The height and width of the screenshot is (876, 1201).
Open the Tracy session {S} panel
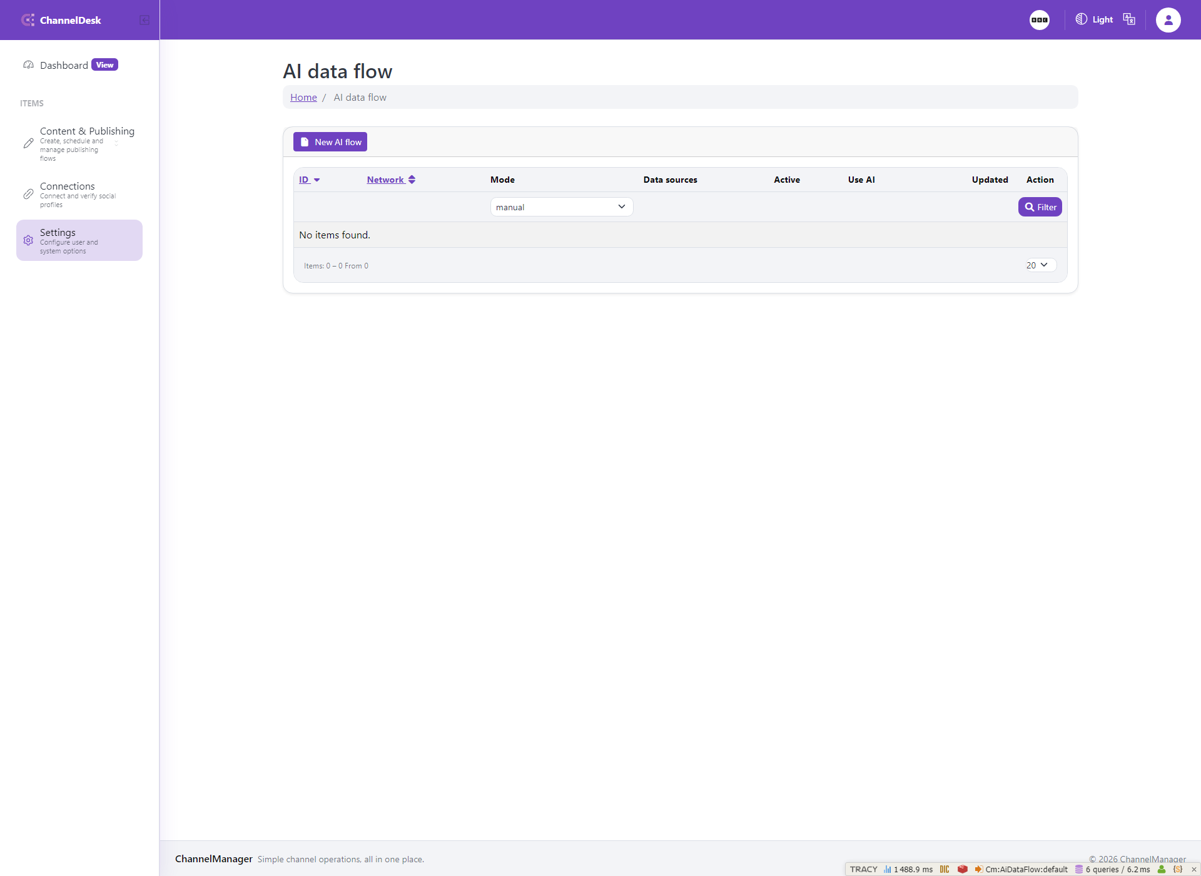tap(1178, 869)
